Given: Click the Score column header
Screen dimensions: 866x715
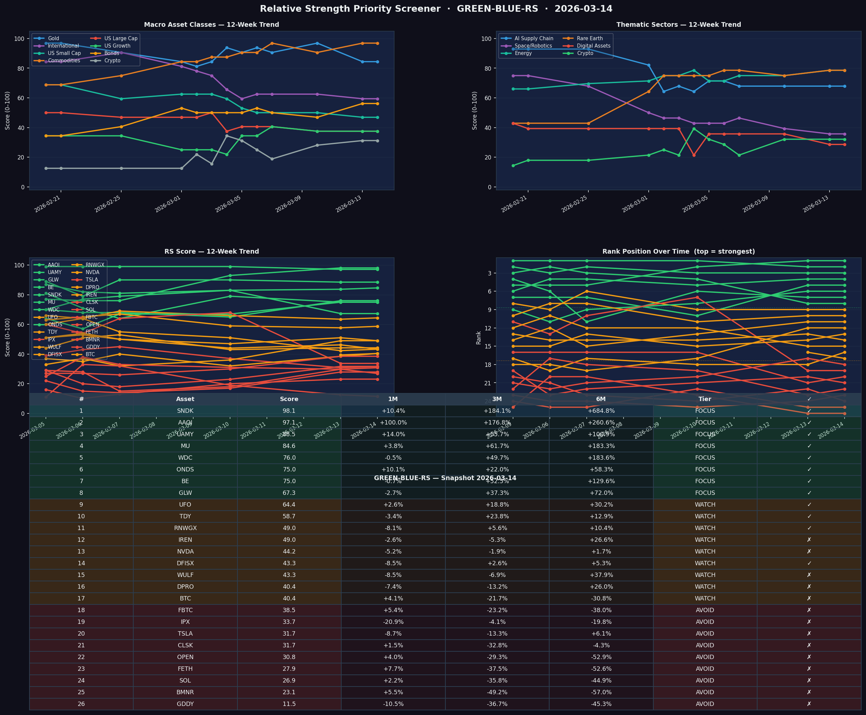Looking at the screenshot, I should point(289,399).
